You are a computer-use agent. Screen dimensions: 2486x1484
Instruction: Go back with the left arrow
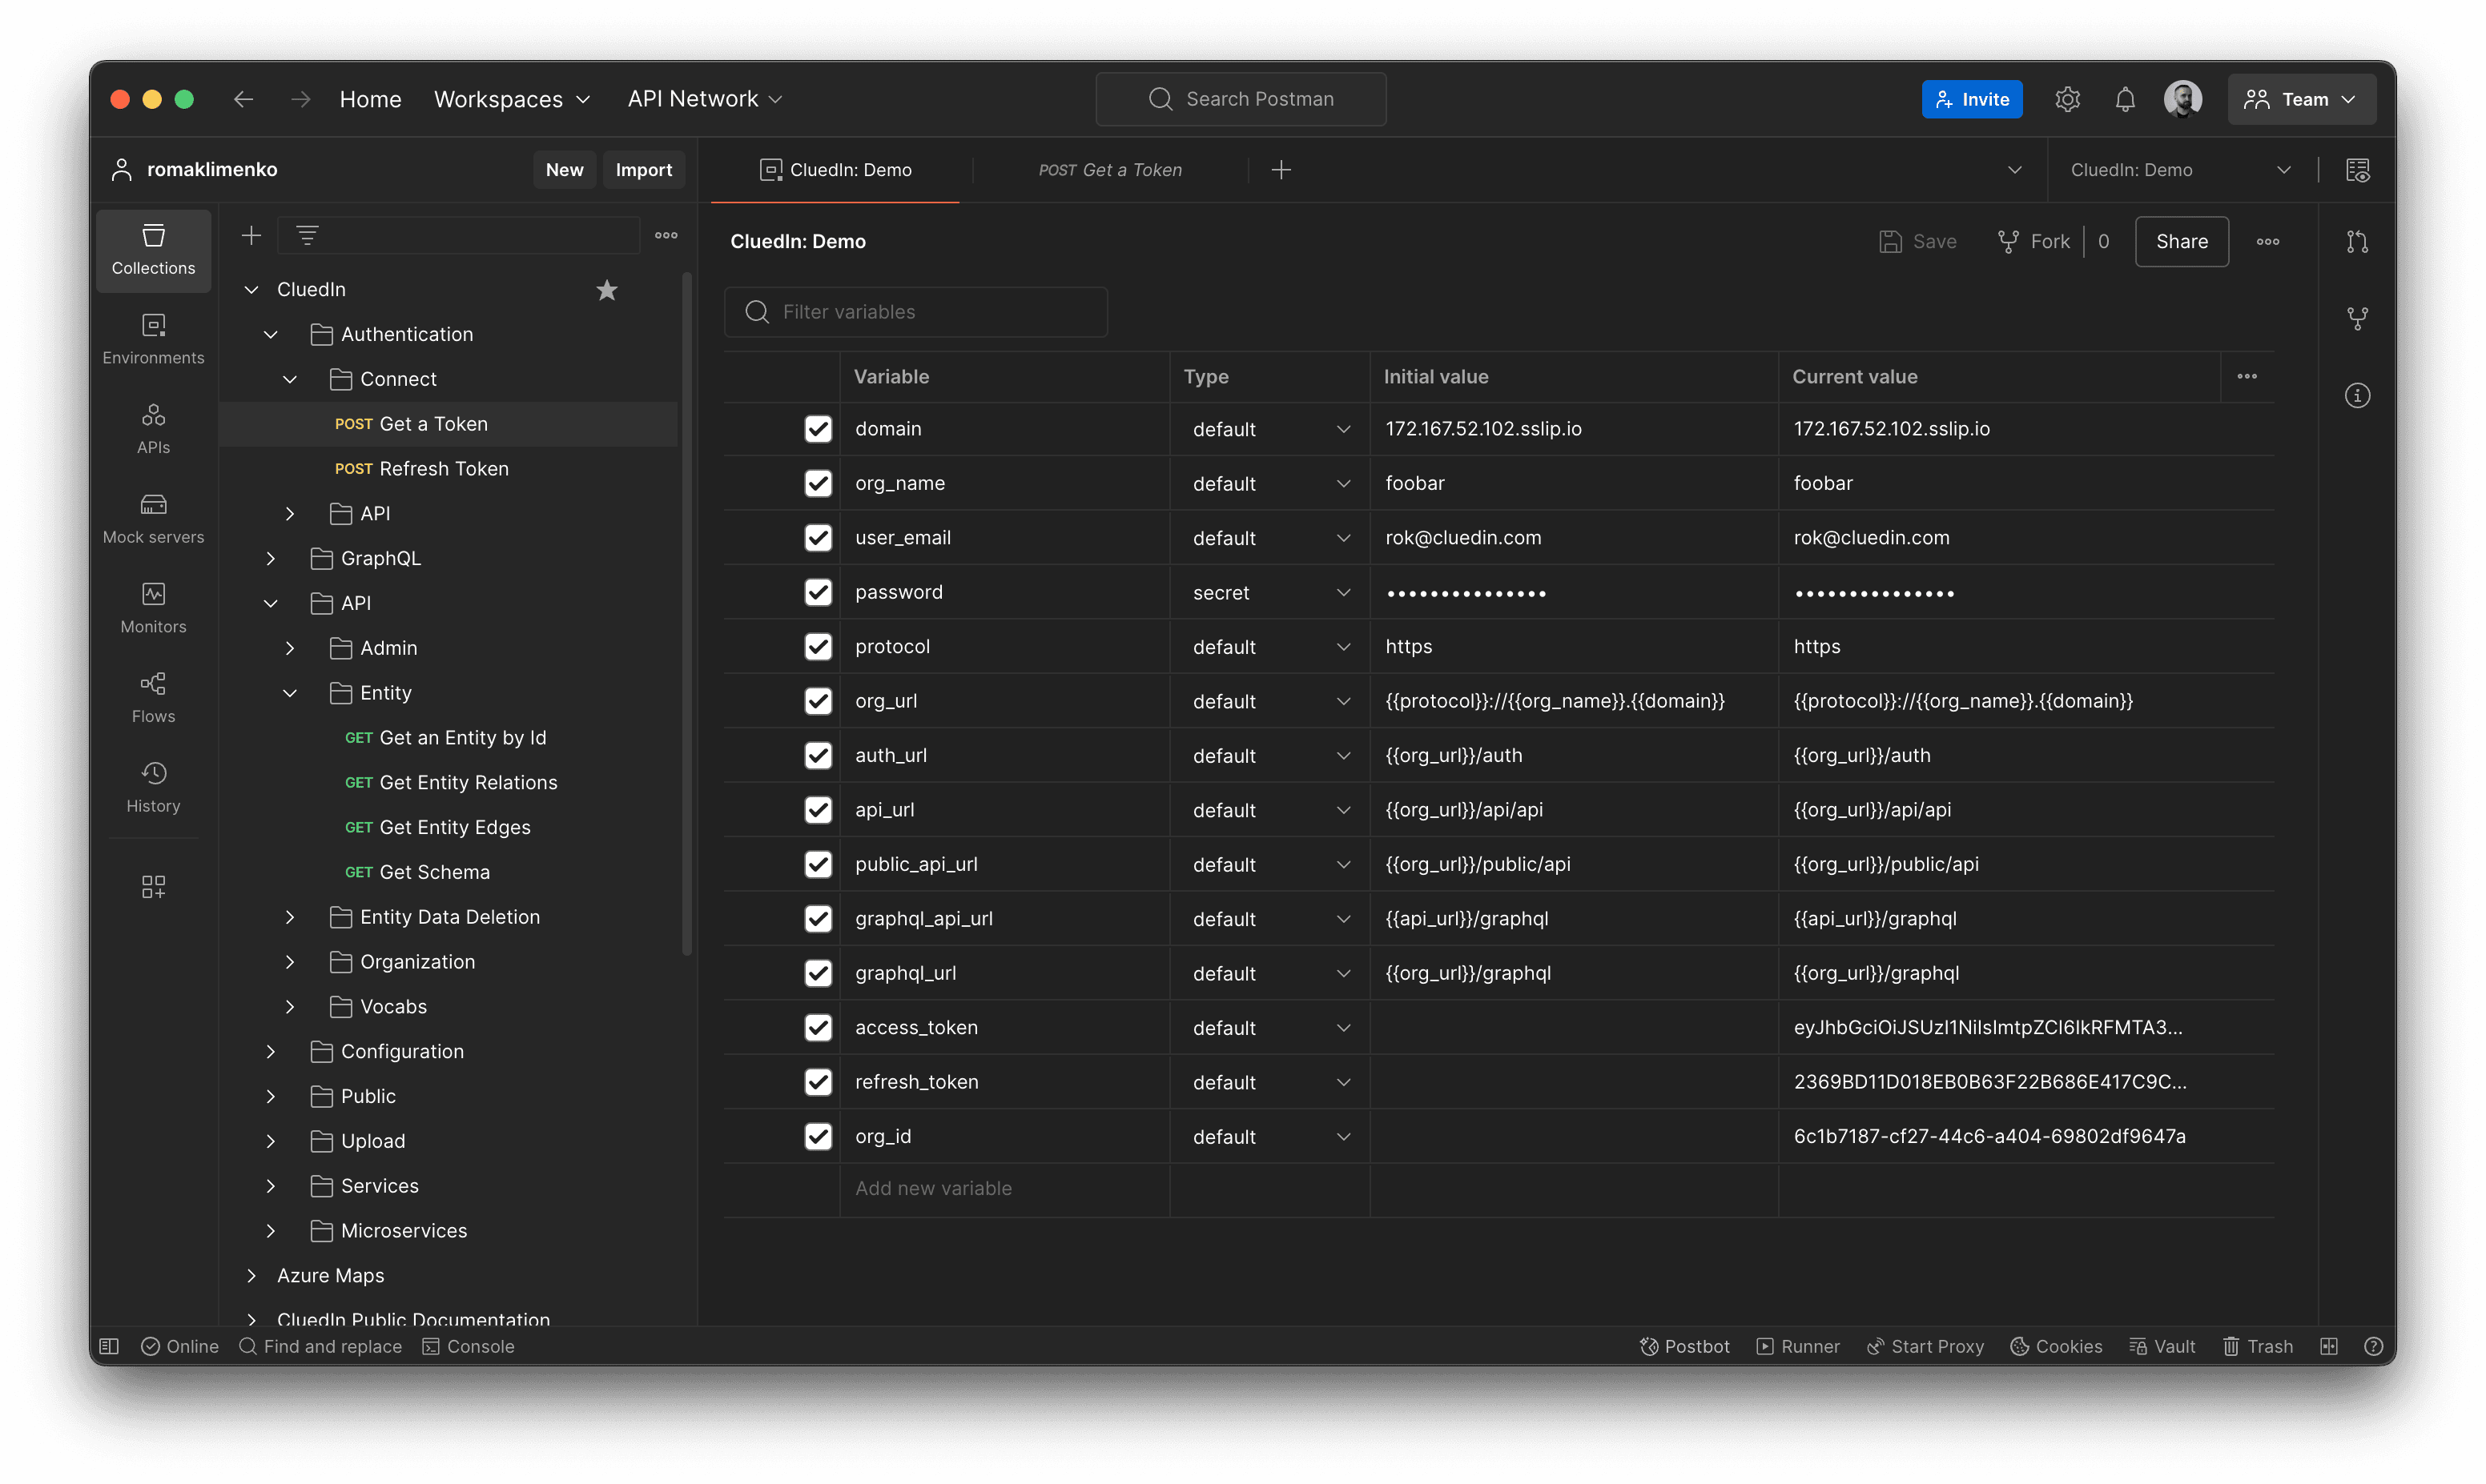(x=243, y=99)
